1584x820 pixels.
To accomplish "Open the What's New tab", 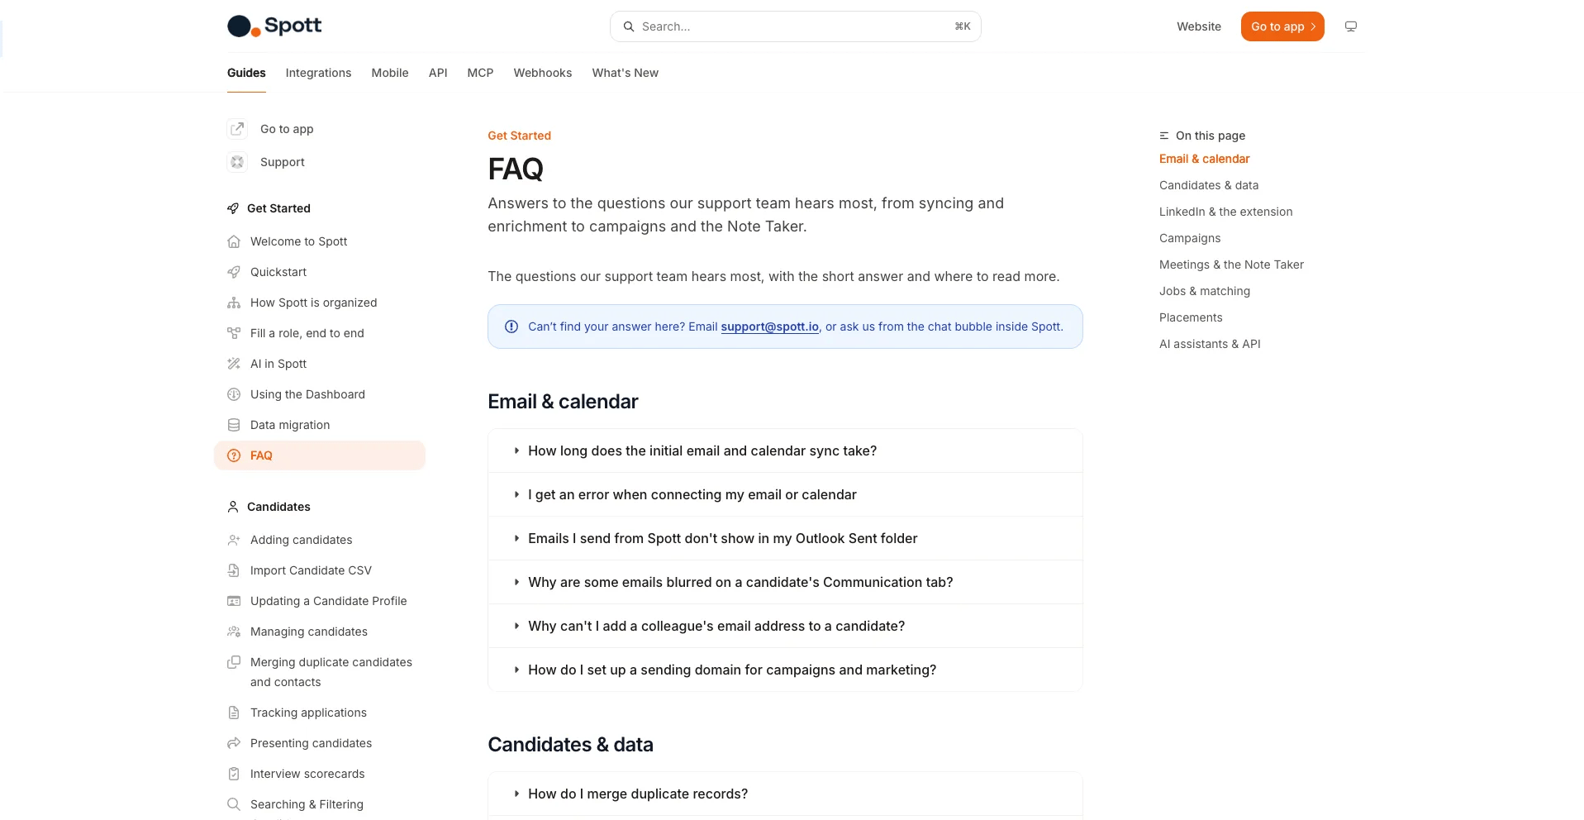I will pyautogui.click(x=625, y=73).
